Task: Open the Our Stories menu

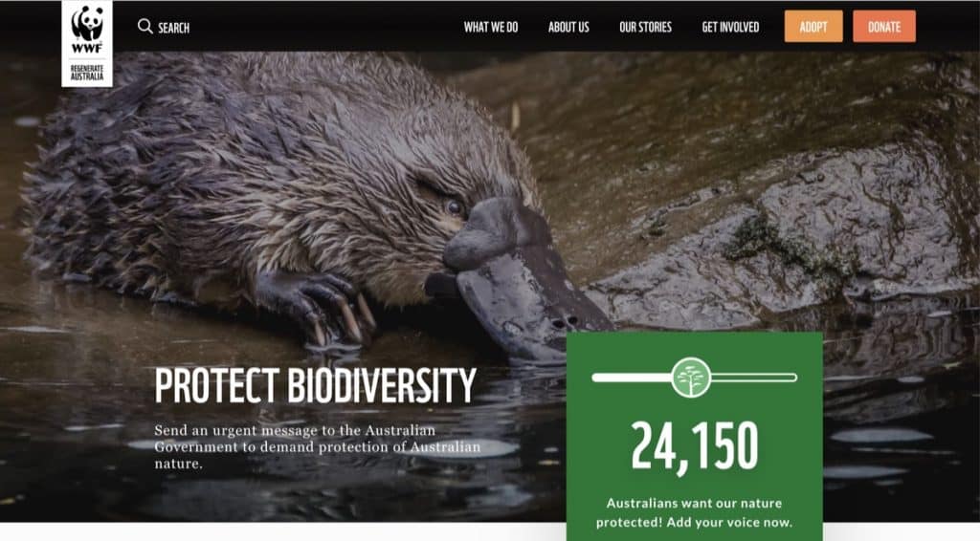Action: pos(645,27)
